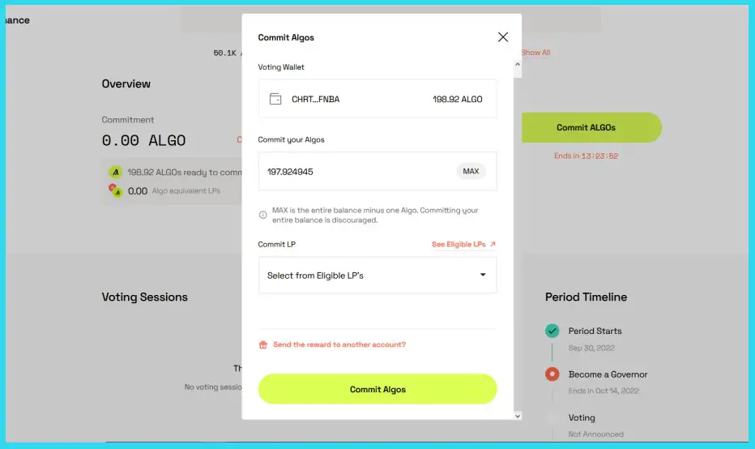This screenshot has height=449, width=755.
Task: Click the gift icon for sending rewards
Action: 262,344
